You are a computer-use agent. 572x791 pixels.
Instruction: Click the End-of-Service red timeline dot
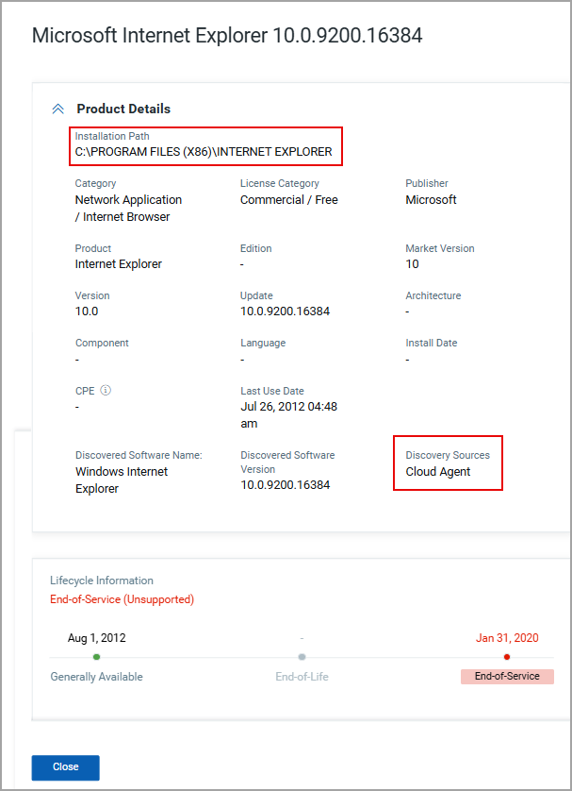[507, 657]
